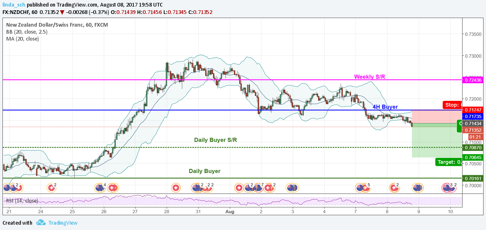
Task: Click the 0.72000 price axis label
Action: click(x=472, y=99)
